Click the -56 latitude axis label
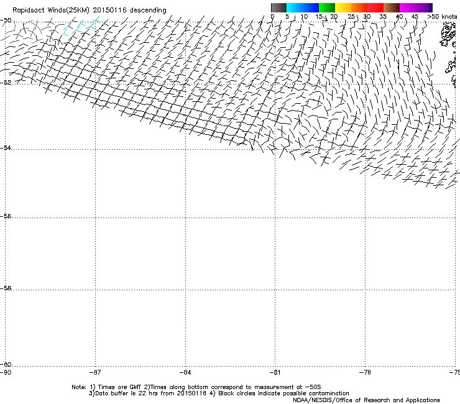 [x=6, y=216]
